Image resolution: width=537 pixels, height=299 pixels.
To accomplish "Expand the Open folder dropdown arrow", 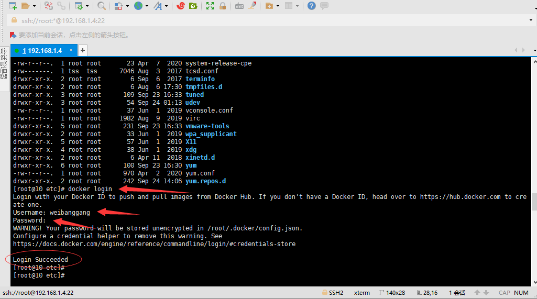I will click(34, 6).
